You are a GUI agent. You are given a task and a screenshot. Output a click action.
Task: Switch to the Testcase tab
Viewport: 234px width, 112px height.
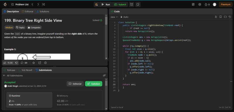[x=9, y=70]
